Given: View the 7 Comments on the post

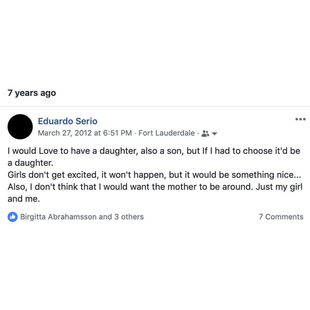Looking at the screenshot, I should 281,217.
